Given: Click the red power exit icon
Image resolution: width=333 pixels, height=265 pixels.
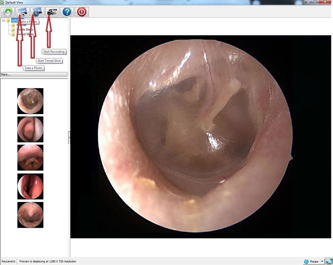Looking at the screenshot, I should tap(81, 12).
